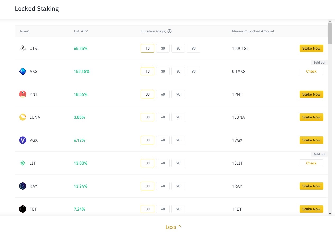Open the Duration info icon
335x233 pixels.
(x=170, y=31)
